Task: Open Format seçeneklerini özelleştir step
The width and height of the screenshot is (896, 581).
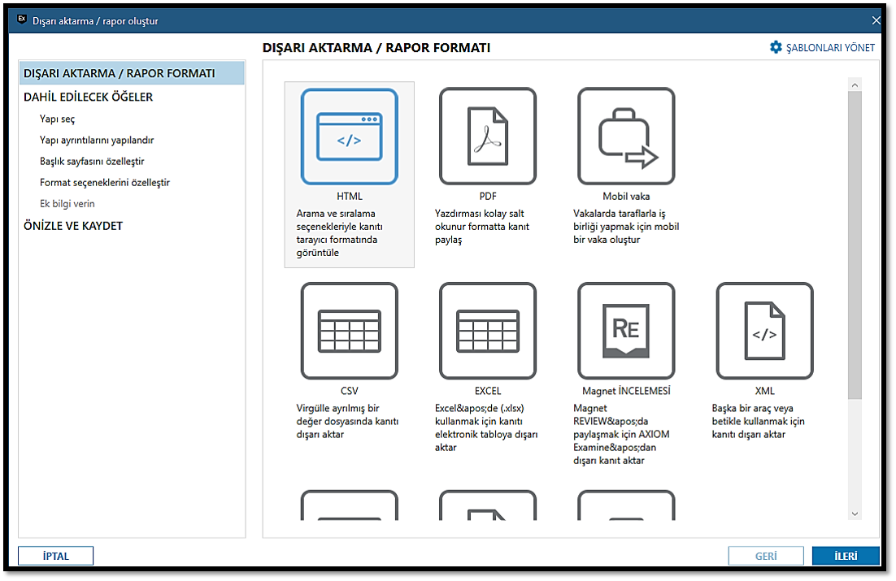Action: click(104, 182)
